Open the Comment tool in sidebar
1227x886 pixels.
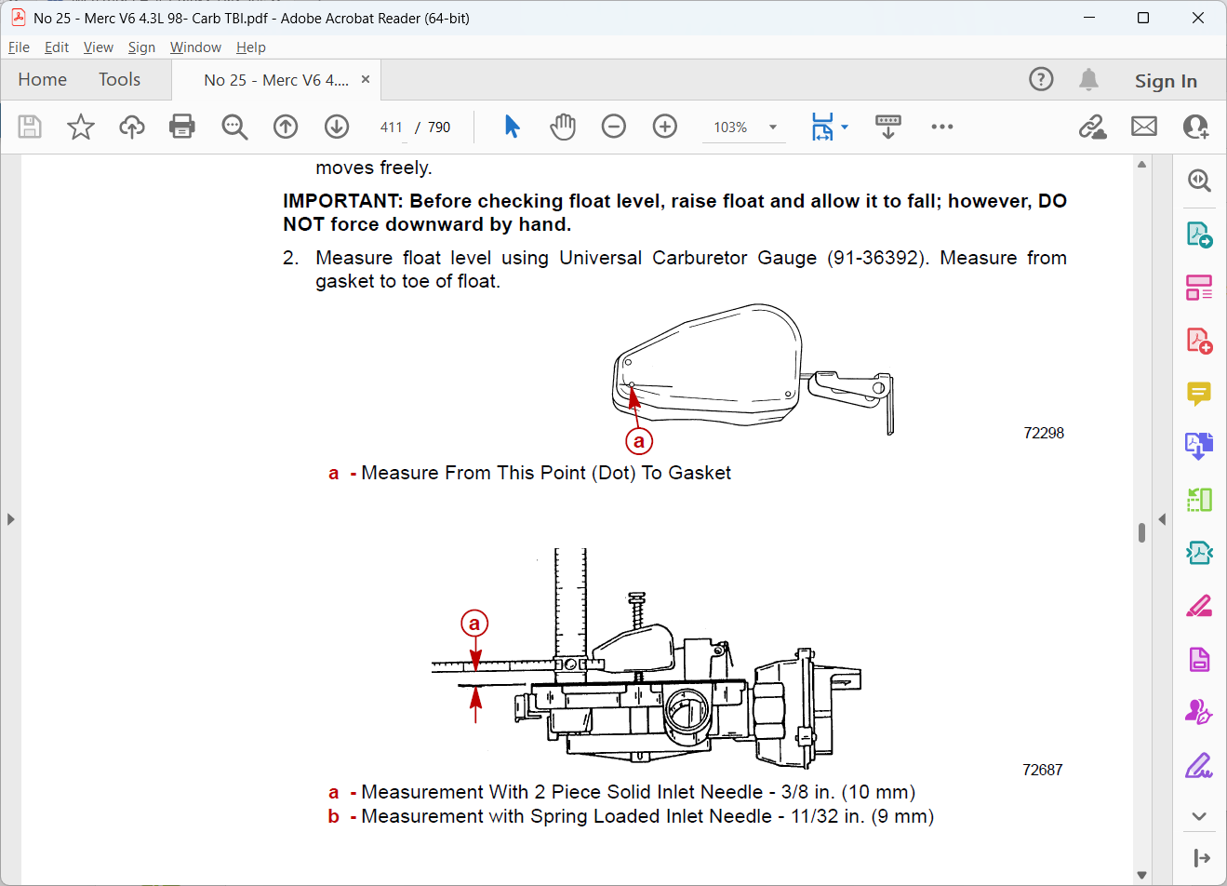1199,394
